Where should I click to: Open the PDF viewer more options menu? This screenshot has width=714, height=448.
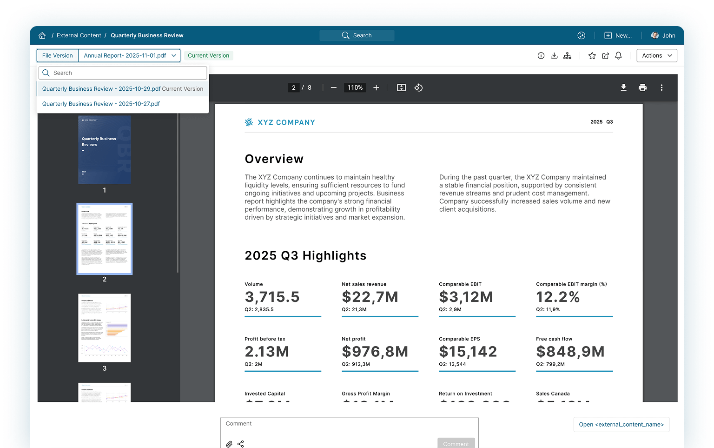[661, 87]
